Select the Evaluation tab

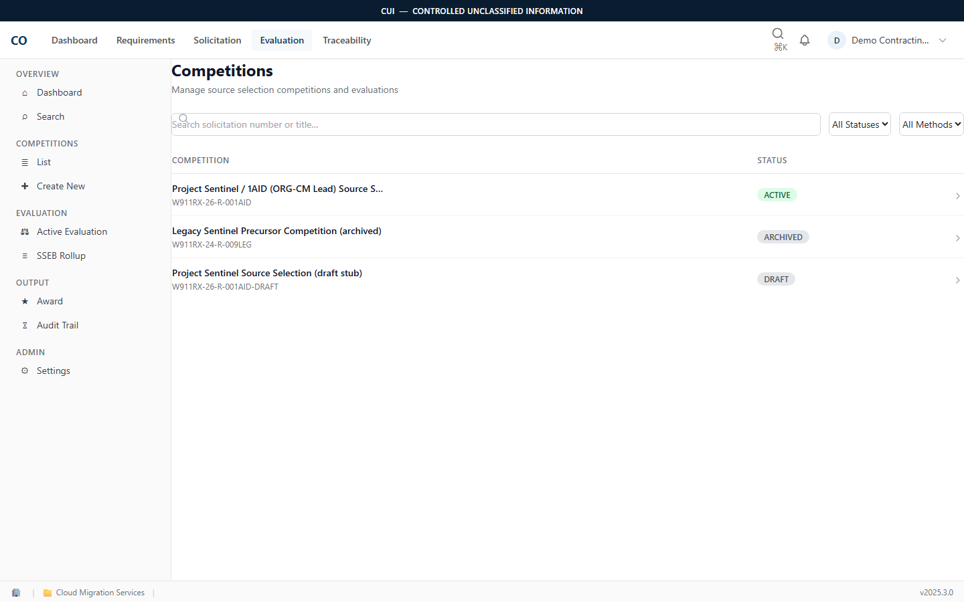pos(282,40)
